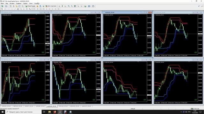Open Firefox from the taskbar
The height and width of the screenshot is (114, 204).
(55, 112)
